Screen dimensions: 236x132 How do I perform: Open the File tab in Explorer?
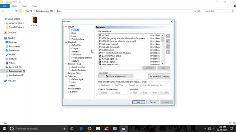click(5, 6)
